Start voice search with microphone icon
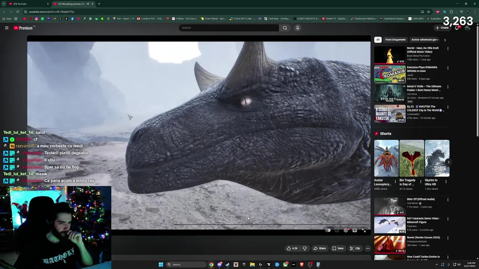Viewport: 479px width, 269px height. tap(298, 28)
